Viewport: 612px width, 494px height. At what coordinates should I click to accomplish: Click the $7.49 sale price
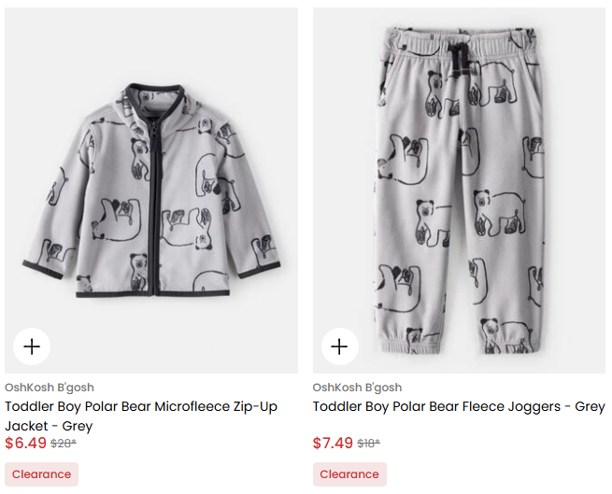[x=333, y=444]
